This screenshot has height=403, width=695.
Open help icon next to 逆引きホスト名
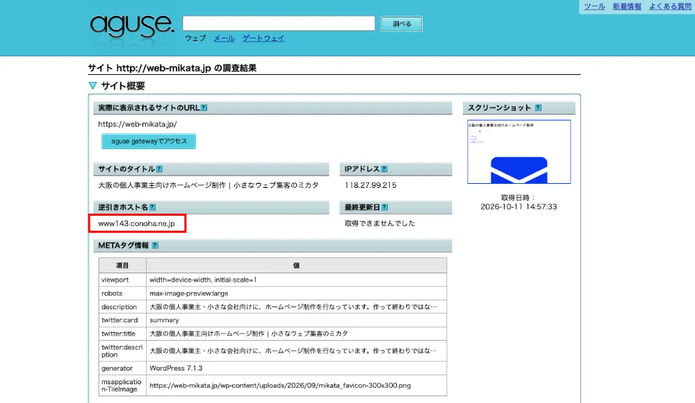[x=152, y=207]
